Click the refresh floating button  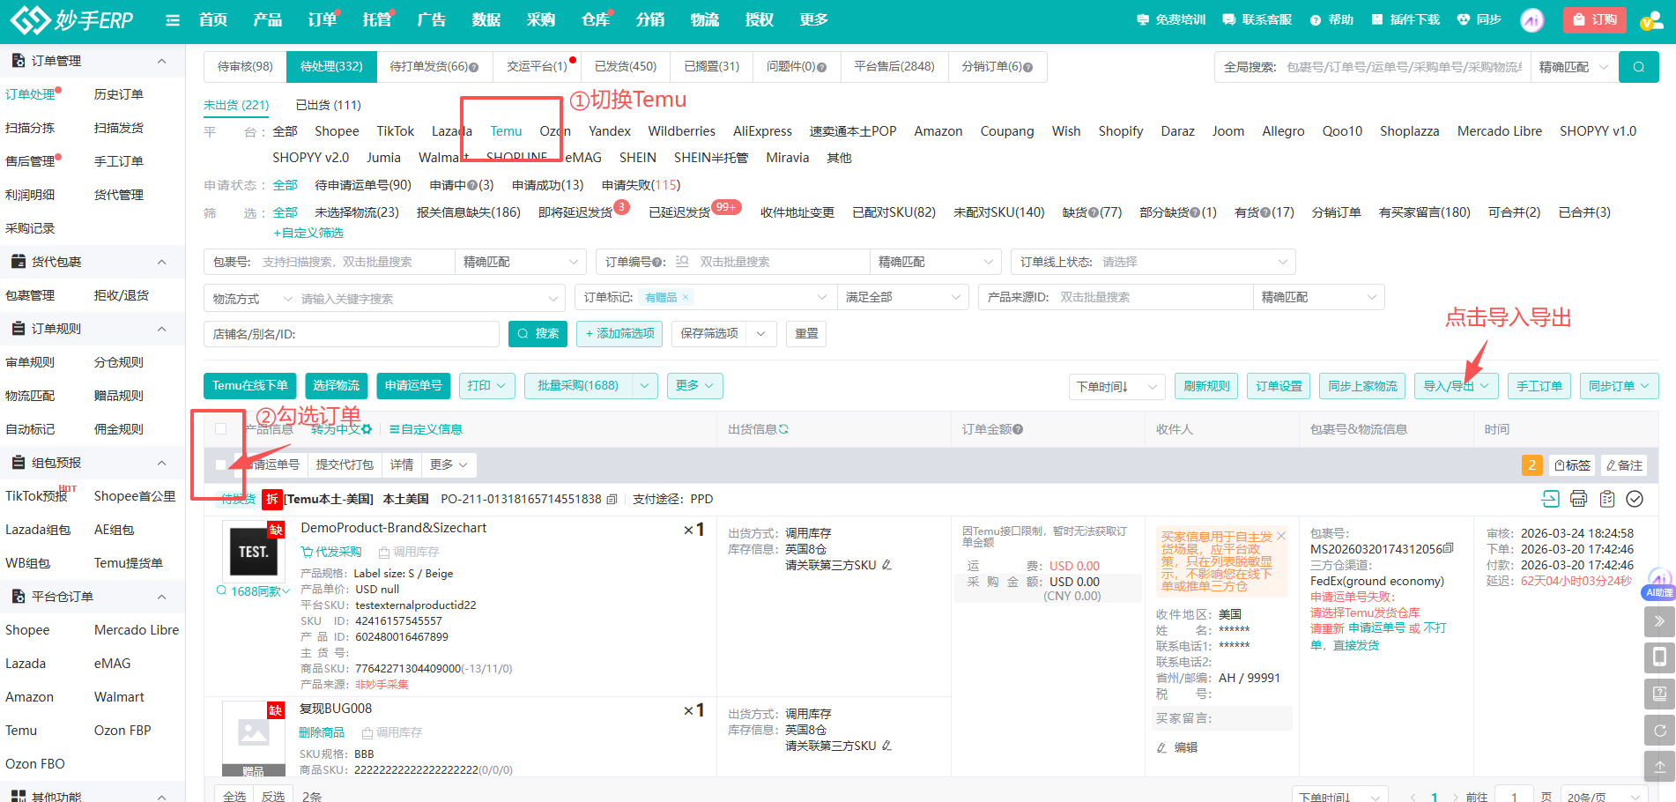(x=1659, y=730)
